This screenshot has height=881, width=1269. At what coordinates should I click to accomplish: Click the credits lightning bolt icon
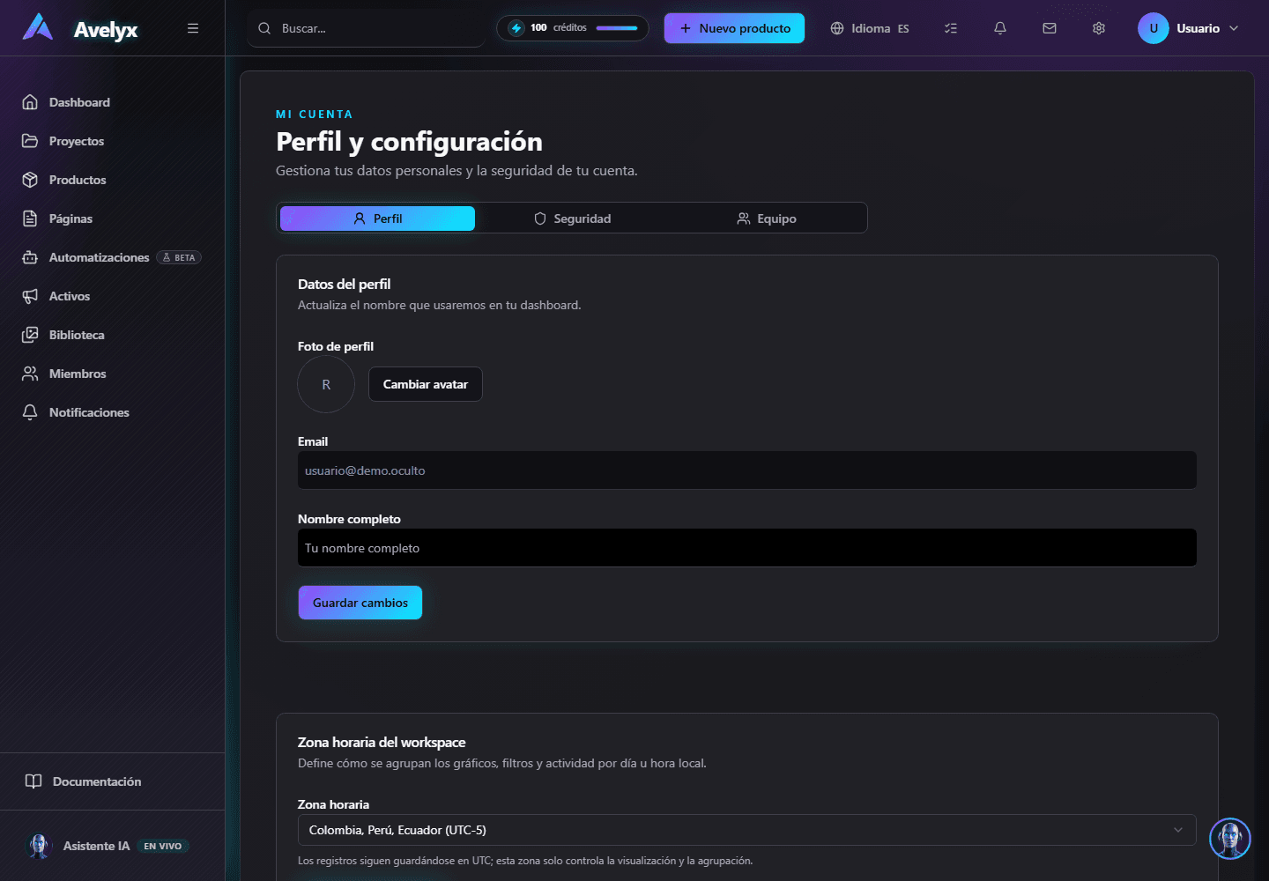(x=516, y=28)
